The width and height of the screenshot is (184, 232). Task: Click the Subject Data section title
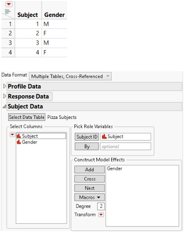25,106
